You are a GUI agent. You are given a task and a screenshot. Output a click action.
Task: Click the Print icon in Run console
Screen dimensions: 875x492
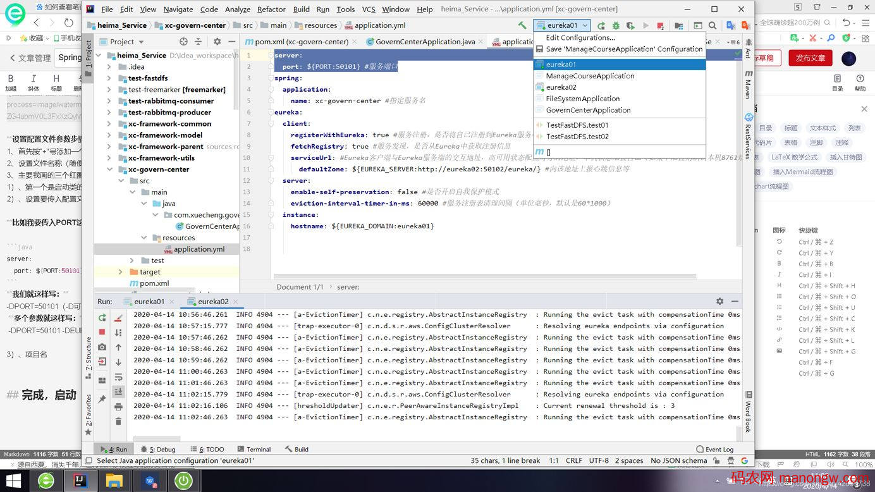pyautogui.click(x=118, y=407)
